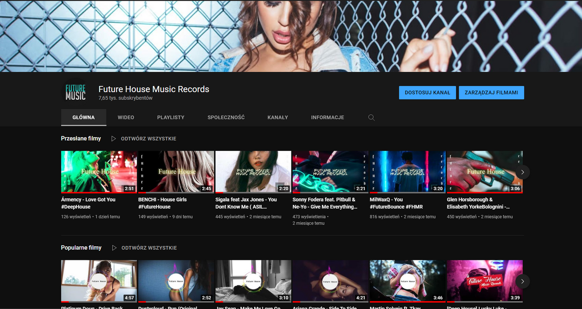Open the channel search magnifier icon

click(371, 117)
